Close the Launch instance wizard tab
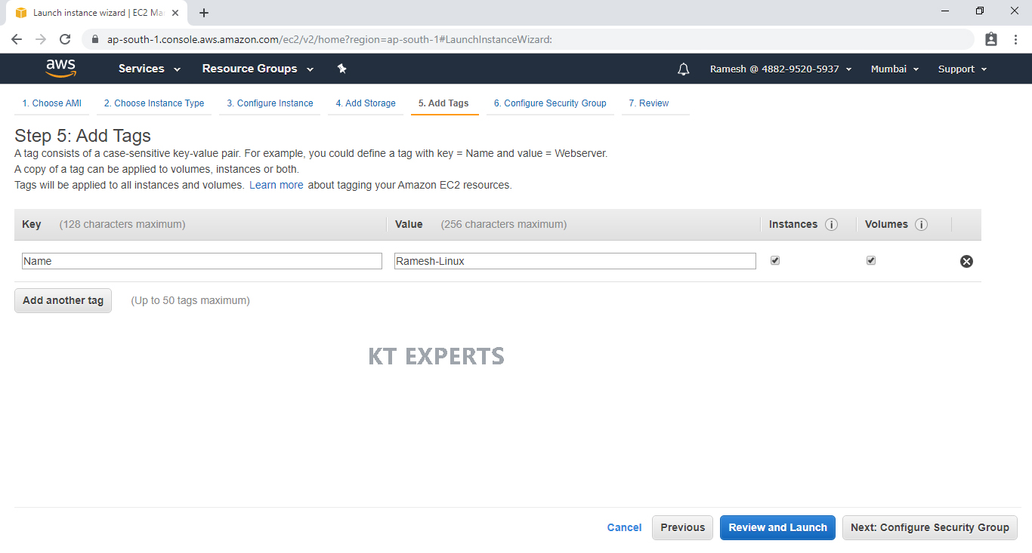The width and height of the screenshot is (1032, 553). click(x=175, y=13)
